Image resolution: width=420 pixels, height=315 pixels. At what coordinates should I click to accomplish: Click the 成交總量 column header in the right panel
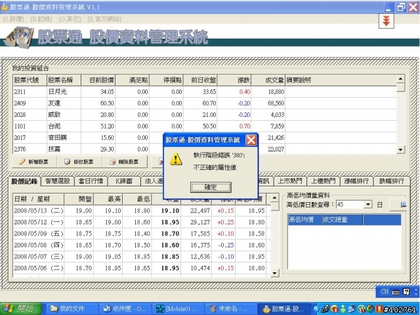343,220
